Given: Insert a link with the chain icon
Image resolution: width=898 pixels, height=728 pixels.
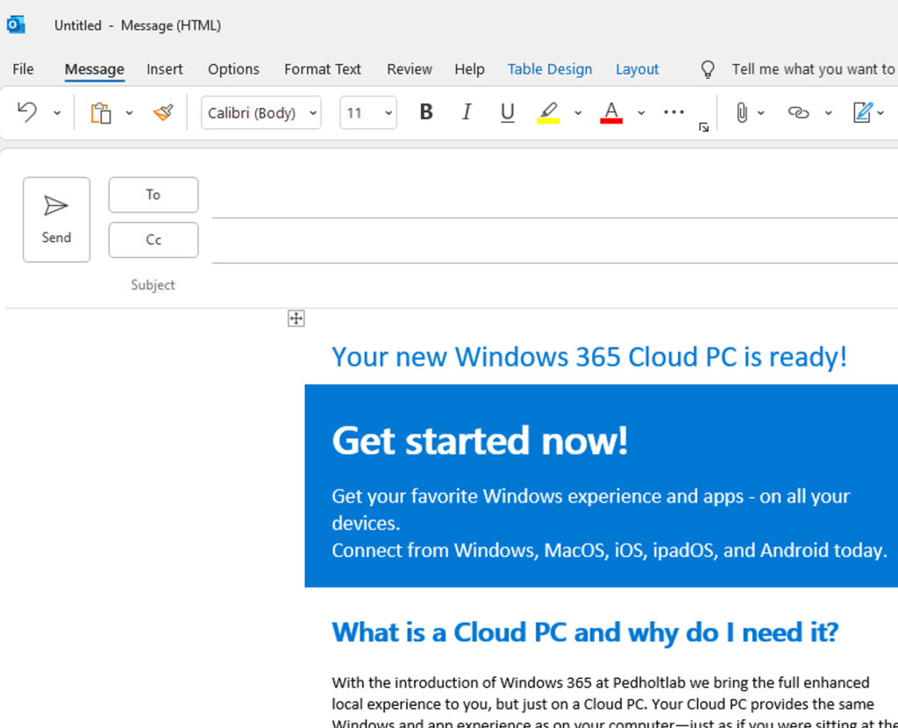Looking at the screenshot, I should pos(798,112).
